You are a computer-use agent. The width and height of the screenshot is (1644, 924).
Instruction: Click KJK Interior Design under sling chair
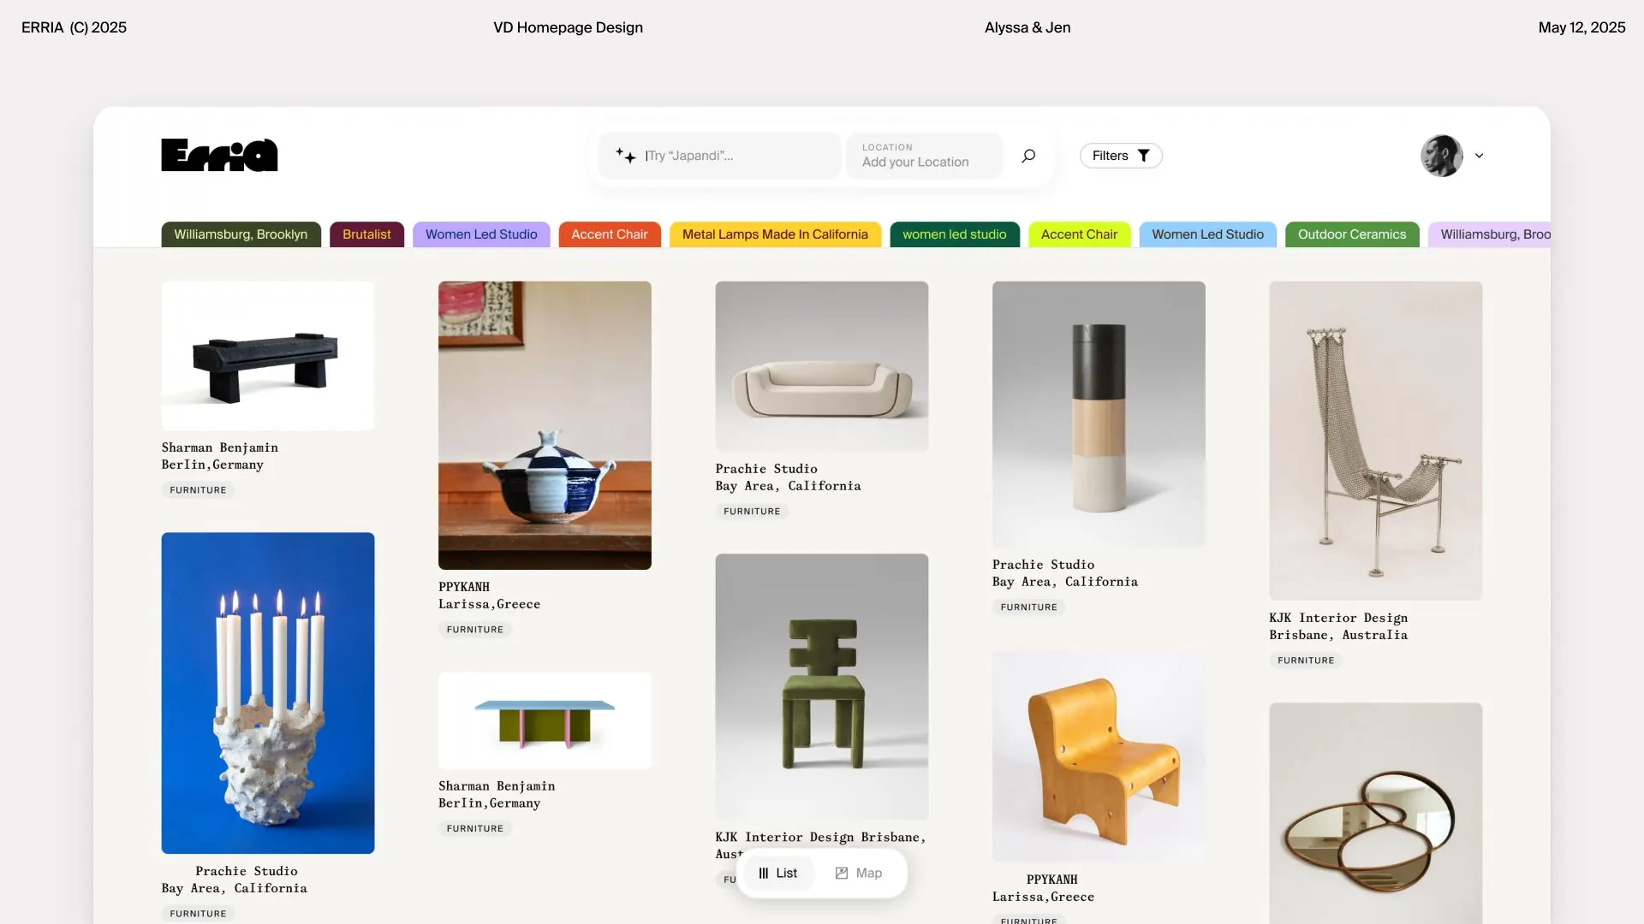click(x=1338, y=618)
